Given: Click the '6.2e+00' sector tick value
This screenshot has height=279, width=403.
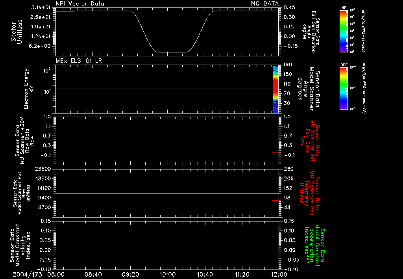Looking at the screenshot, I should pyautogui.click(x=41, y=46).
